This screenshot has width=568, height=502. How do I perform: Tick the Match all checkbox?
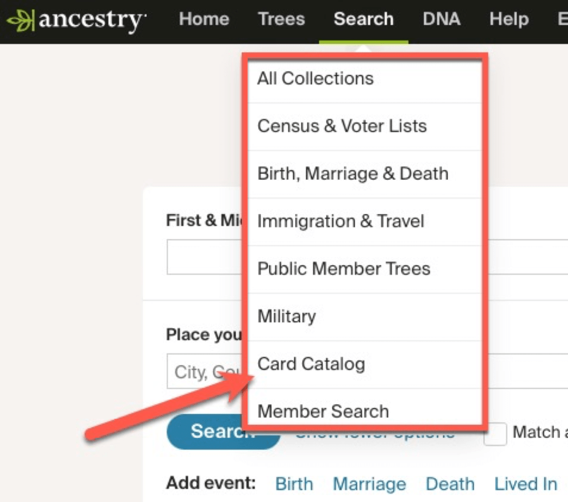(495, 434)
